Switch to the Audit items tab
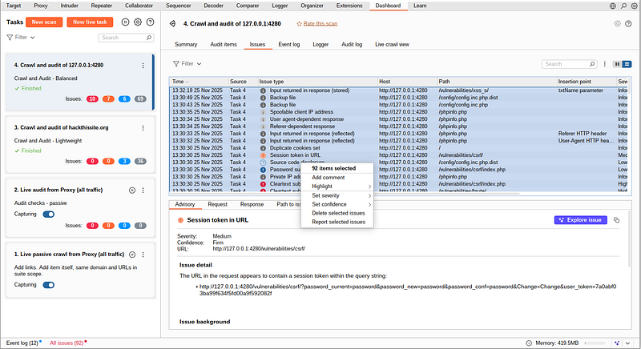Viewport: 641px width, 349px height. click(224, 45)
